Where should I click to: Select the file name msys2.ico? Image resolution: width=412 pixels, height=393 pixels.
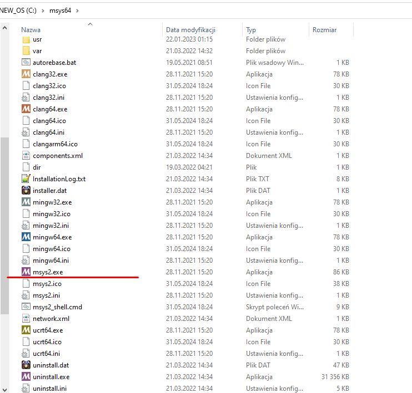pyautogui.click(x=47, y=284)
